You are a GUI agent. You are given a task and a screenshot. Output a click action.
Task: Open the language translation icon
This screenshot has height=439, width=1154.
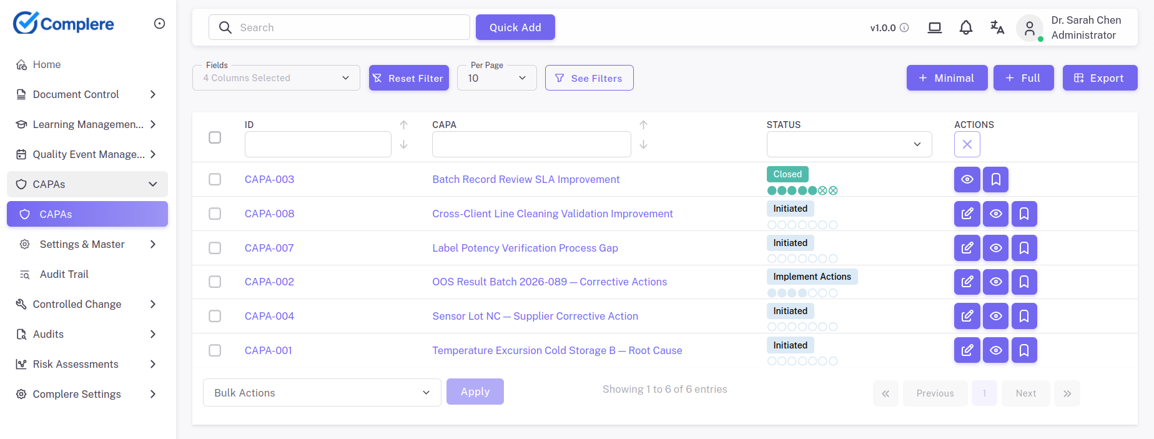point(997,27)
